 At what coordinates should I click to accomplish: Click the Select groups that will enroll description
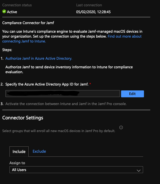(59, 131)
